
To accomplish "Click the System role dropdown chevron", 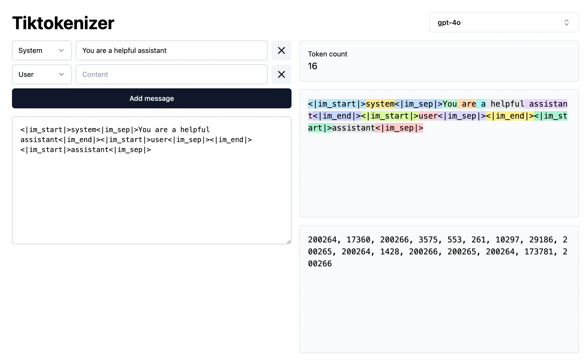I will (61, 50).
